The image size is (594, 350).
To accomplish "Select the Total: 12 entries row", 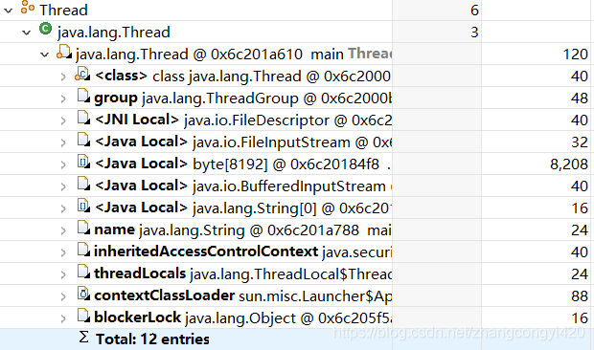I will pos(297,339).
